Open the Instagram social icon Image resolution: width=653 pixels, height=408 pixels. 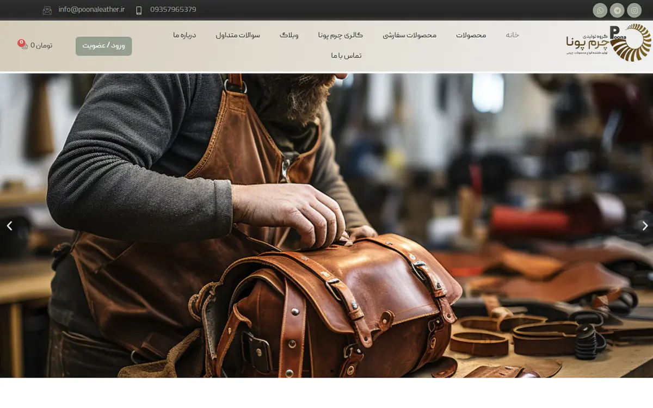pyautogui.click(x=634, y=10)
